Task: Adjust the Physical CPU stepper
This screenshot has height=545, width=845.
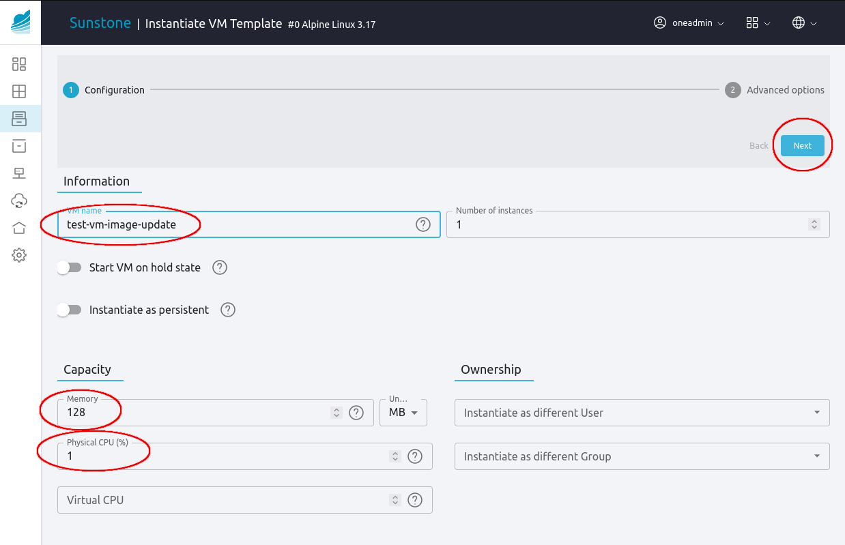Action: click(x=395, y=456)
